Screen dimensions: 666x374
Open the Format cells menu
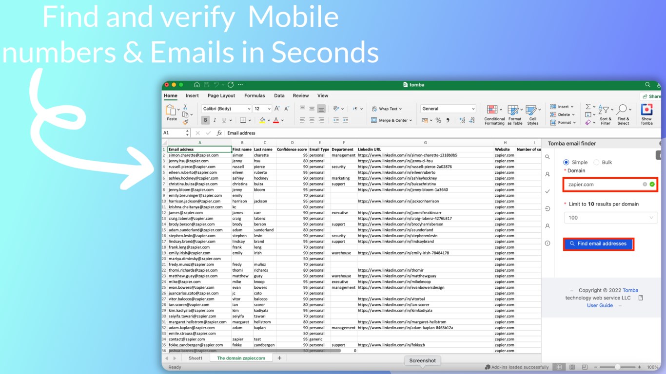tap(563, 122)
